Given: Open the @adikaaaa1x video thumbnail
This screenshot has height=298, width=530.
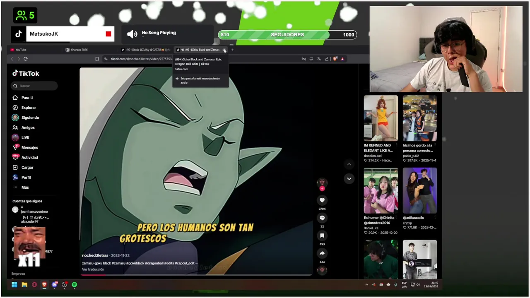Looking at the screenshot, I should pos(420,190).
